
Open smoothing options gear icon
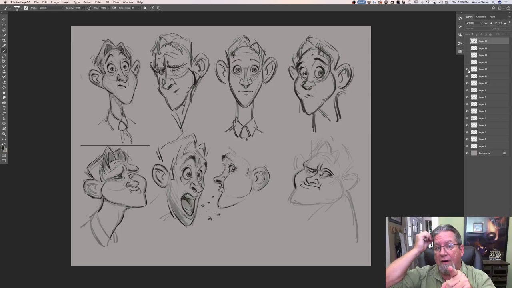(x=145, y=8)
